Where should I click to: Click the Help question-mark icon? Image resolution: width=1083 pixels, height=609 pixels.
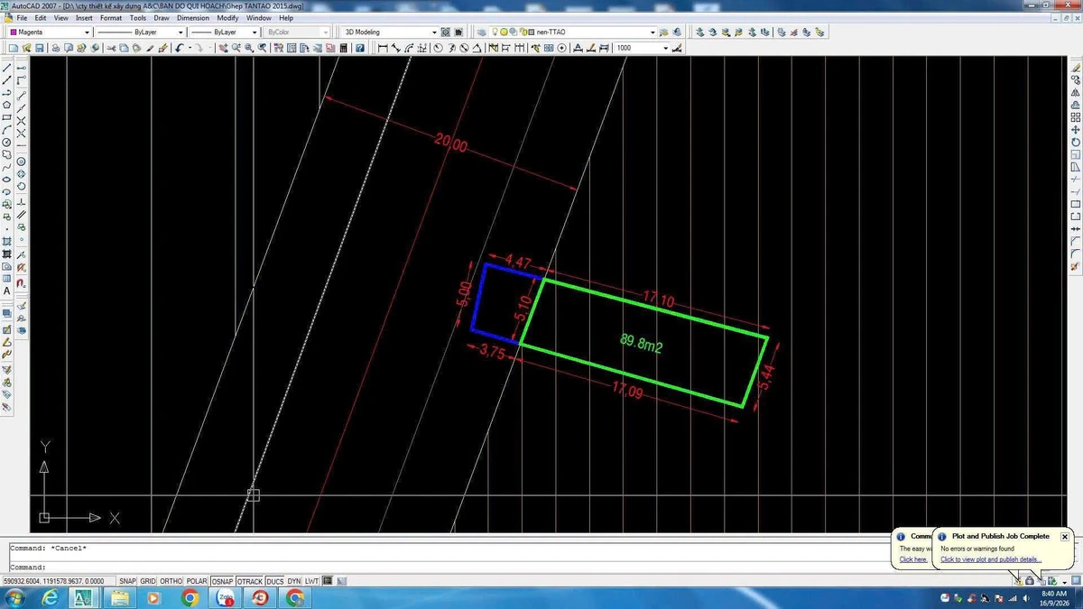pos(360,48)
